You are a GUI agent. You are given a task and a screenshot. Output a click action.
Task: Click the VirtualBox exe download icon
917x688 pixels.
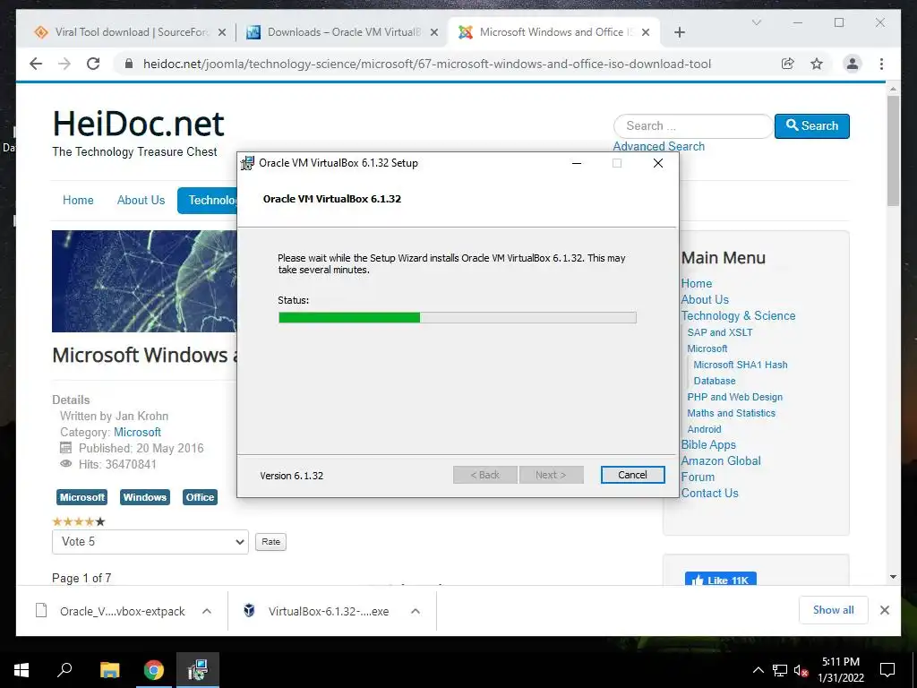click(249, 611)
